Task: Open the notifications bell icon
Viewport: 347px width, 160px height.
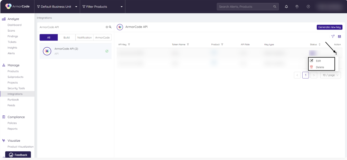Action: pos(286,7)
